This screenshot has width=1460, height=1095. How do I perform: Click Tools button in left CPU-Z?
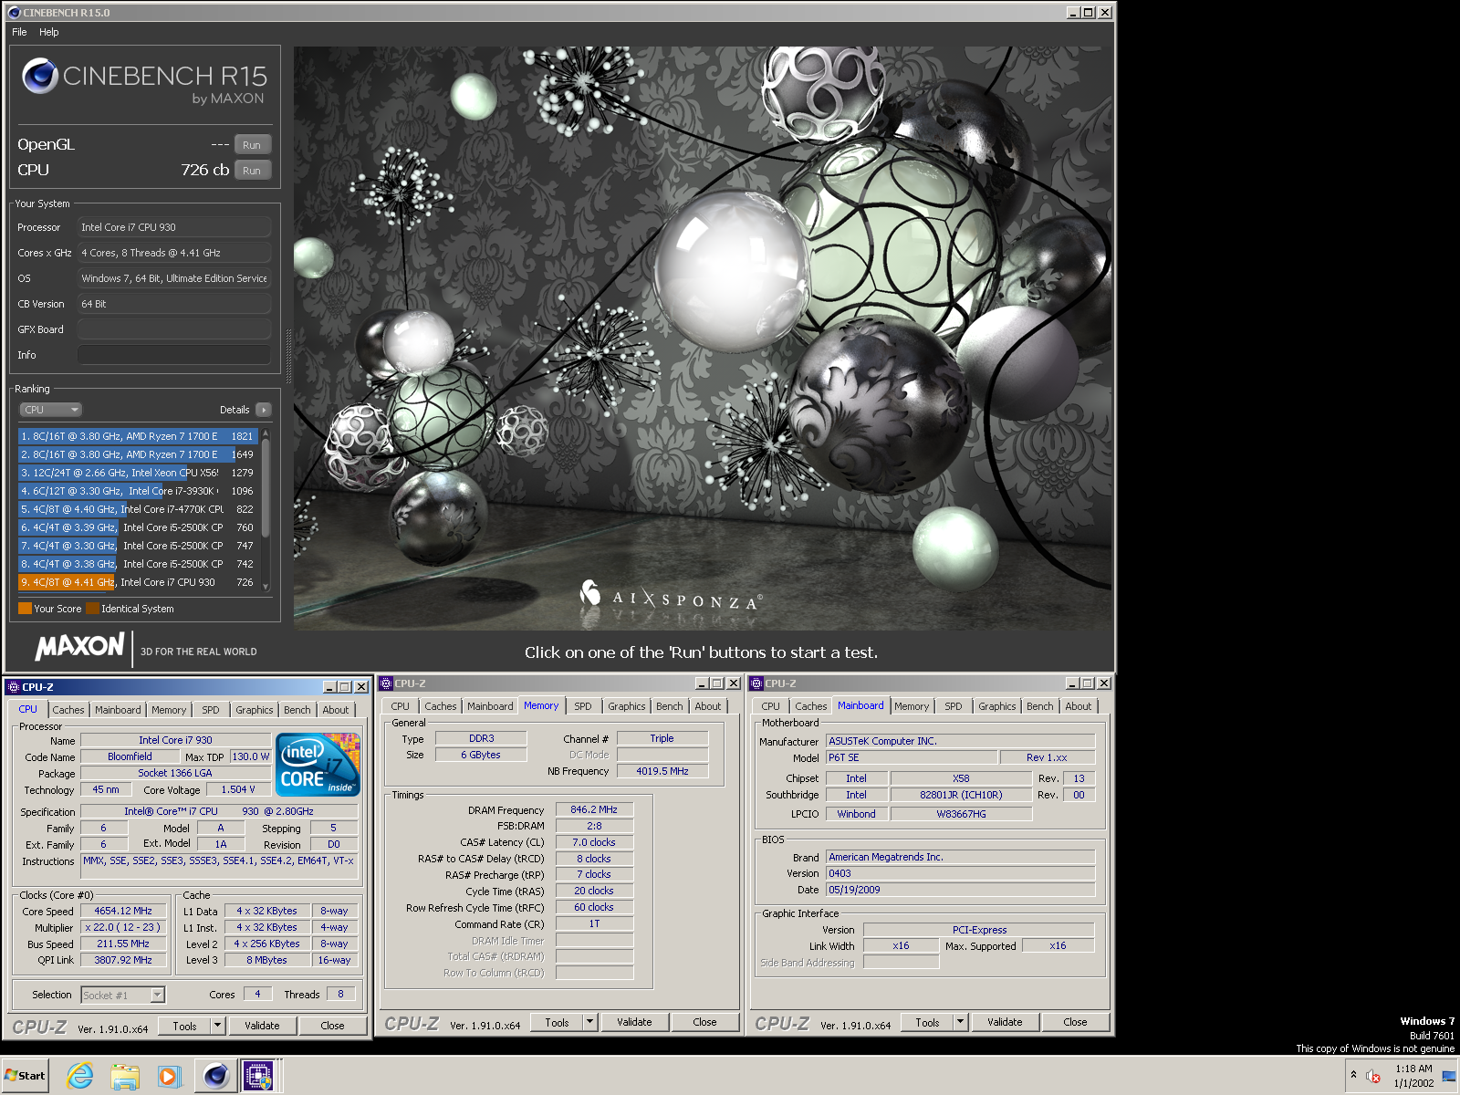coord(185,1026)
